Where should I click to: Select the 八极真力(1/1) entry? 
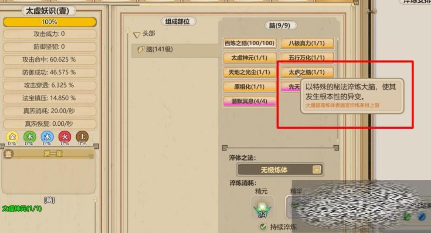pos(307,43)
